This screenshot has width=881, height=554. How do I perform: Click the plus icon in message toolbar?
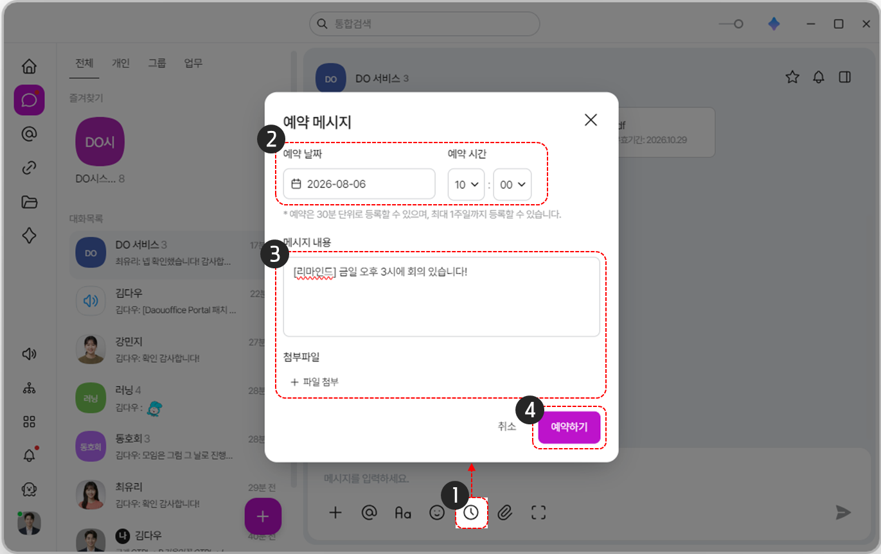pos(335,512)
